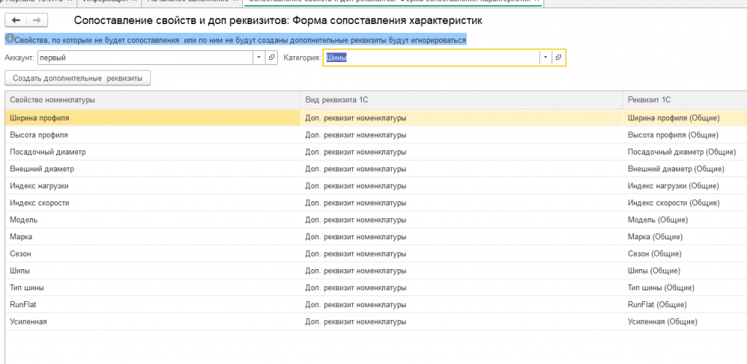Select the Посадочный диаметр property cell
The width and height of the screenshot is (747, 364).
(x=152, y=152)
